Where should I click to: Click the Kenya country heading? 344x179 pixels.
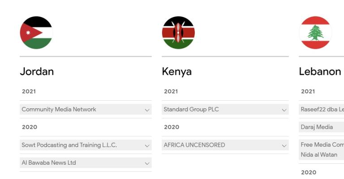[176, 72]
